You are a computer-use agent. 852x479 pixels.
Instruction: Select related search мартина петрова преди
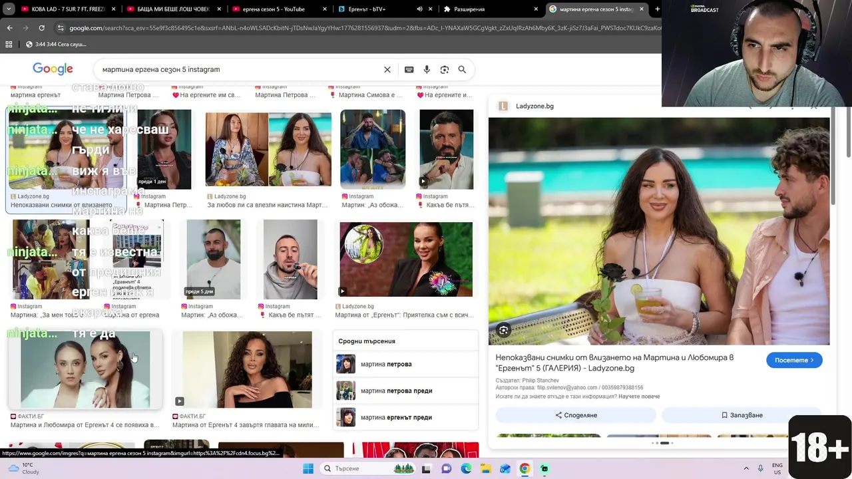tap(405, 391)
